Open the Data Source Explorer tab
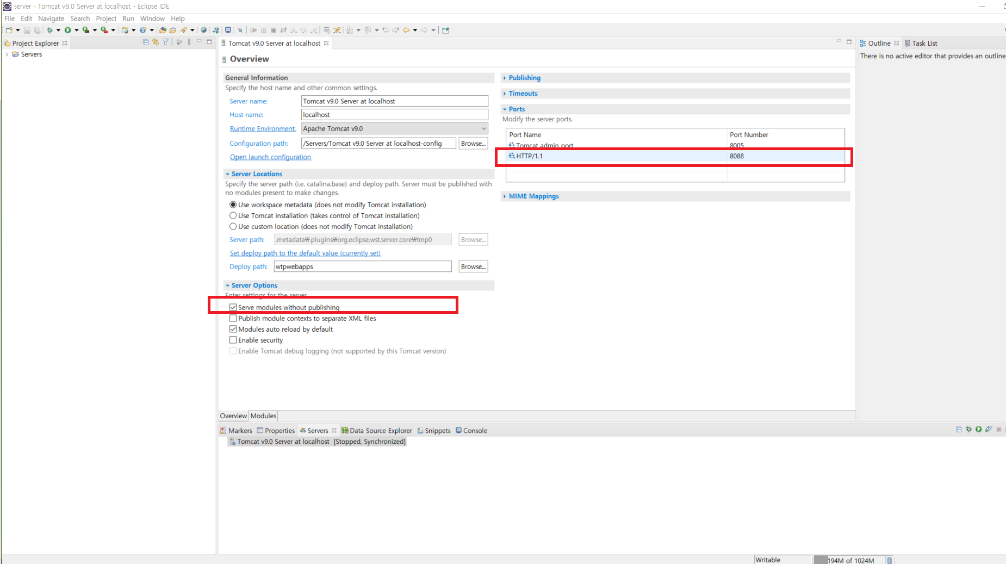The height and width of the screenshot is (564, 1006). 377,431
